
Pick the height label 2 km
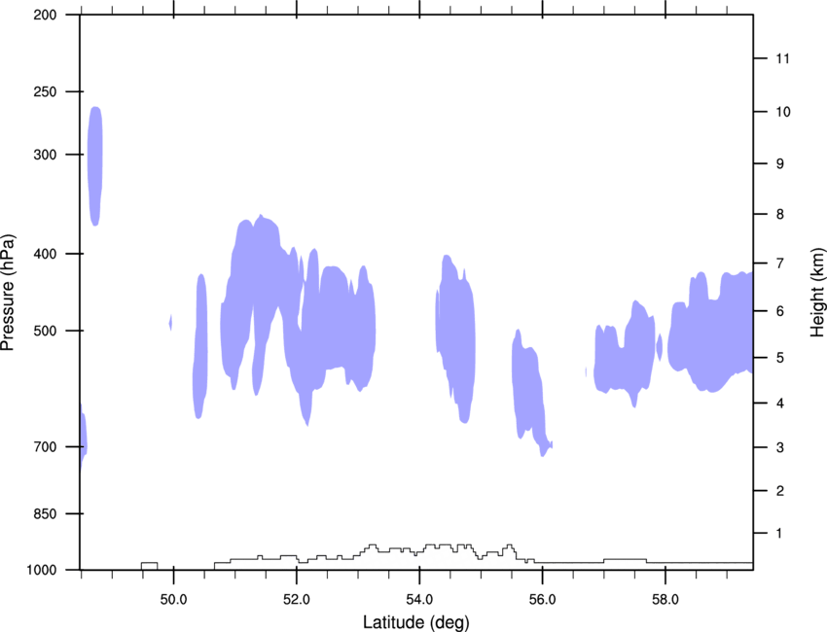pyautogui.click(x=780, y=491)
